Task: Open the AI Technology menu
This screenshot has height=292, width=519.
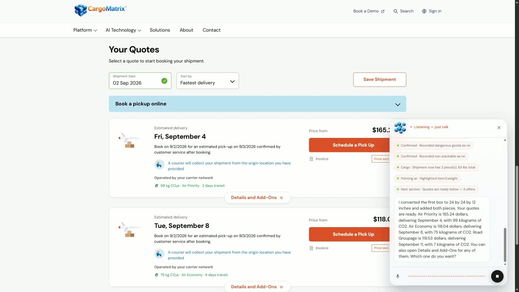Action: (123, 30)
